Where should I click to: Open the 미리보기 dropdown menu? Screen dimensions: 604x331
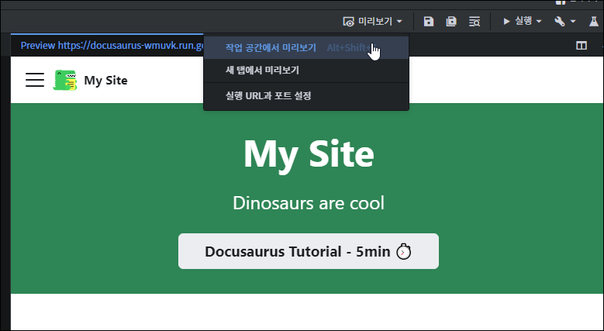372,21
